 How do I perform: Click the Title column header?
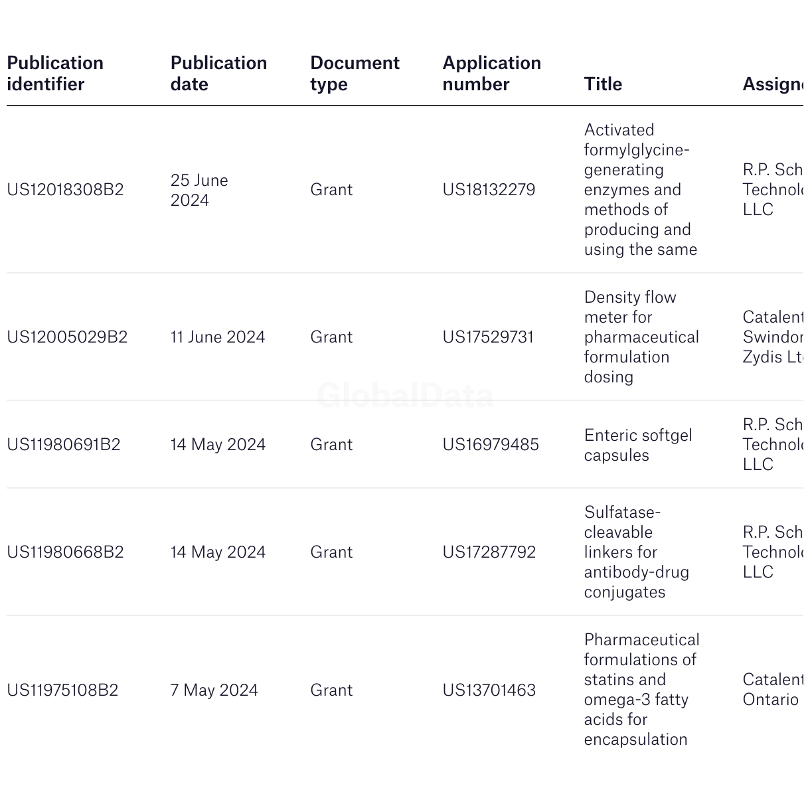(x=603, y=84)
